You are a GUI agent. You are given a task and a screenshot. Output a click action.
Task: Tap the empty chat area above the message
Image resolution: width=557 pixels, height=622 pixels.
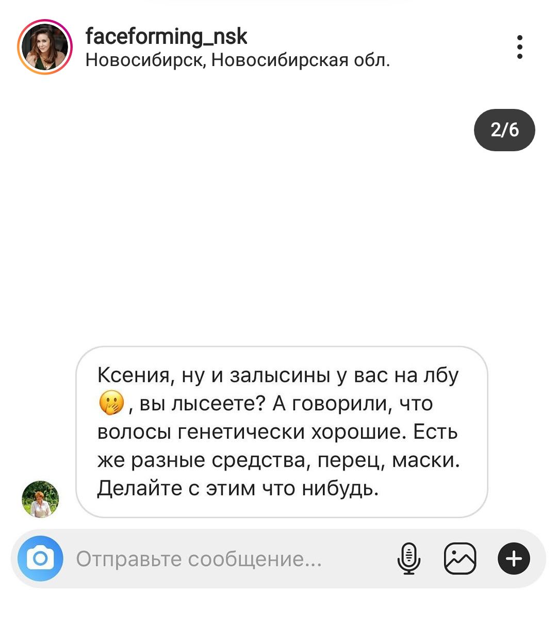pos(278,232)
